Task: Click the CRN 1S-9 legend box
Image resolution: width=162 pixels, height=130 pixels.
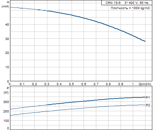Action: pyautogui.click(x=127, y=3)
